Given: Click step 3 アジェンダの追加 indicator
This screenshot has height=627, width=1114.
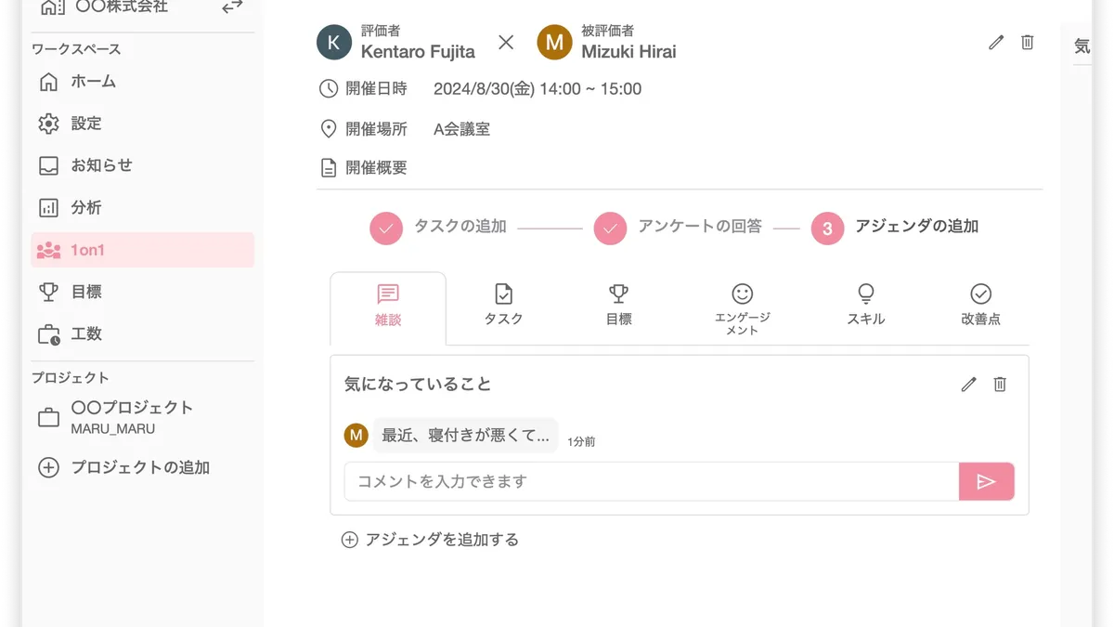Looking at the screenshot, I should coord(827,228).
